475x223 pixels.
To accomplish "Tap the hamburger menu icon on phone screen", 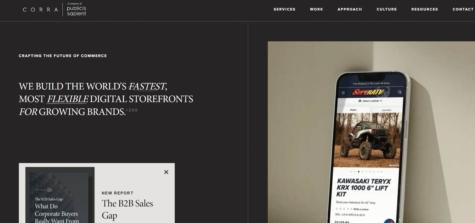I will (x=343, y=93).
